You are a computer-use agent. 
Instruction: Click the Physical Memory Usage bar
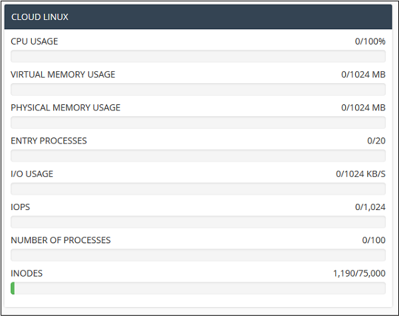(198, 122)
